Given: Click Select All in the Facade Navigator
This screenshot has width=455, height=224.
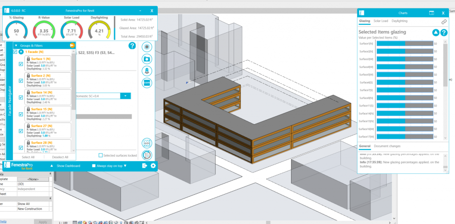Looking at the screenshot, I should click(x=28, y=157).
